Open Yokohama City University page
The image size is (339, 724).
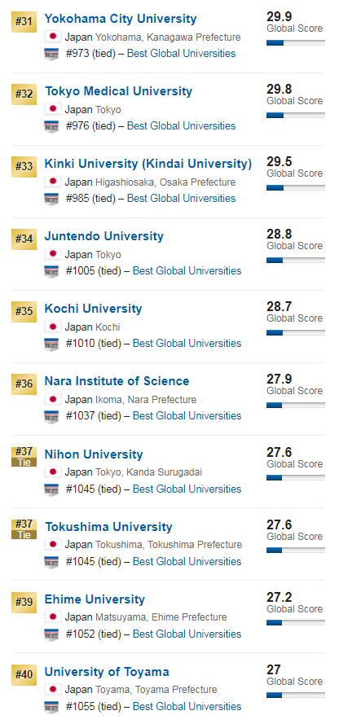coord(121,19)
